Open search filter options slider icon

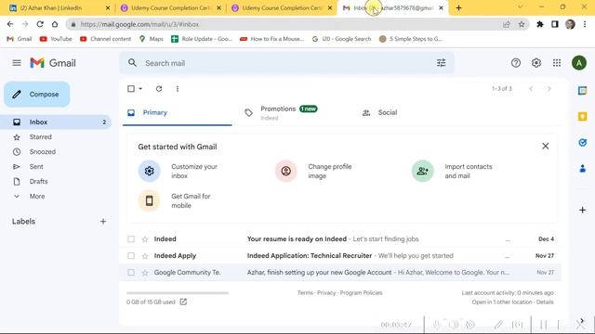[441, 63]
